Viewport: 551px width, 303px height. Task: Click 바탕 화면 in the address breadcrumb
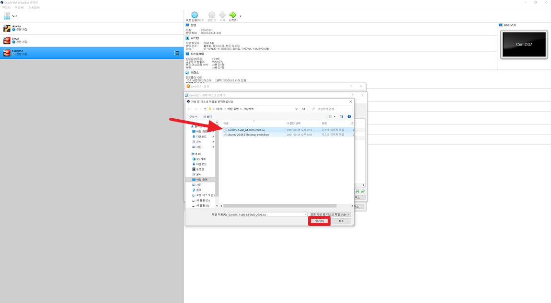(233, 109)
